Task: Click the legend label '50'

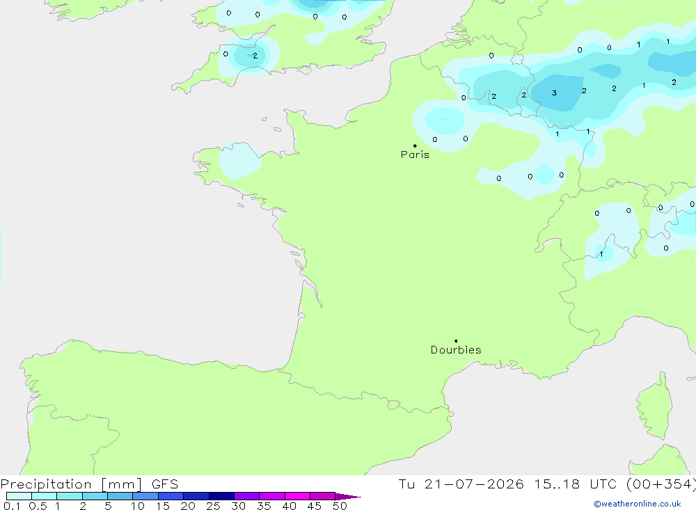Action: (x=340, y=506)
